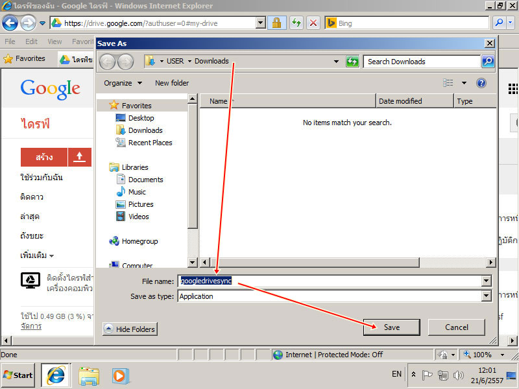Open the File name dropdown arrow
The height and width of the screenshot is (389, 519).
(x=486, y=281)
